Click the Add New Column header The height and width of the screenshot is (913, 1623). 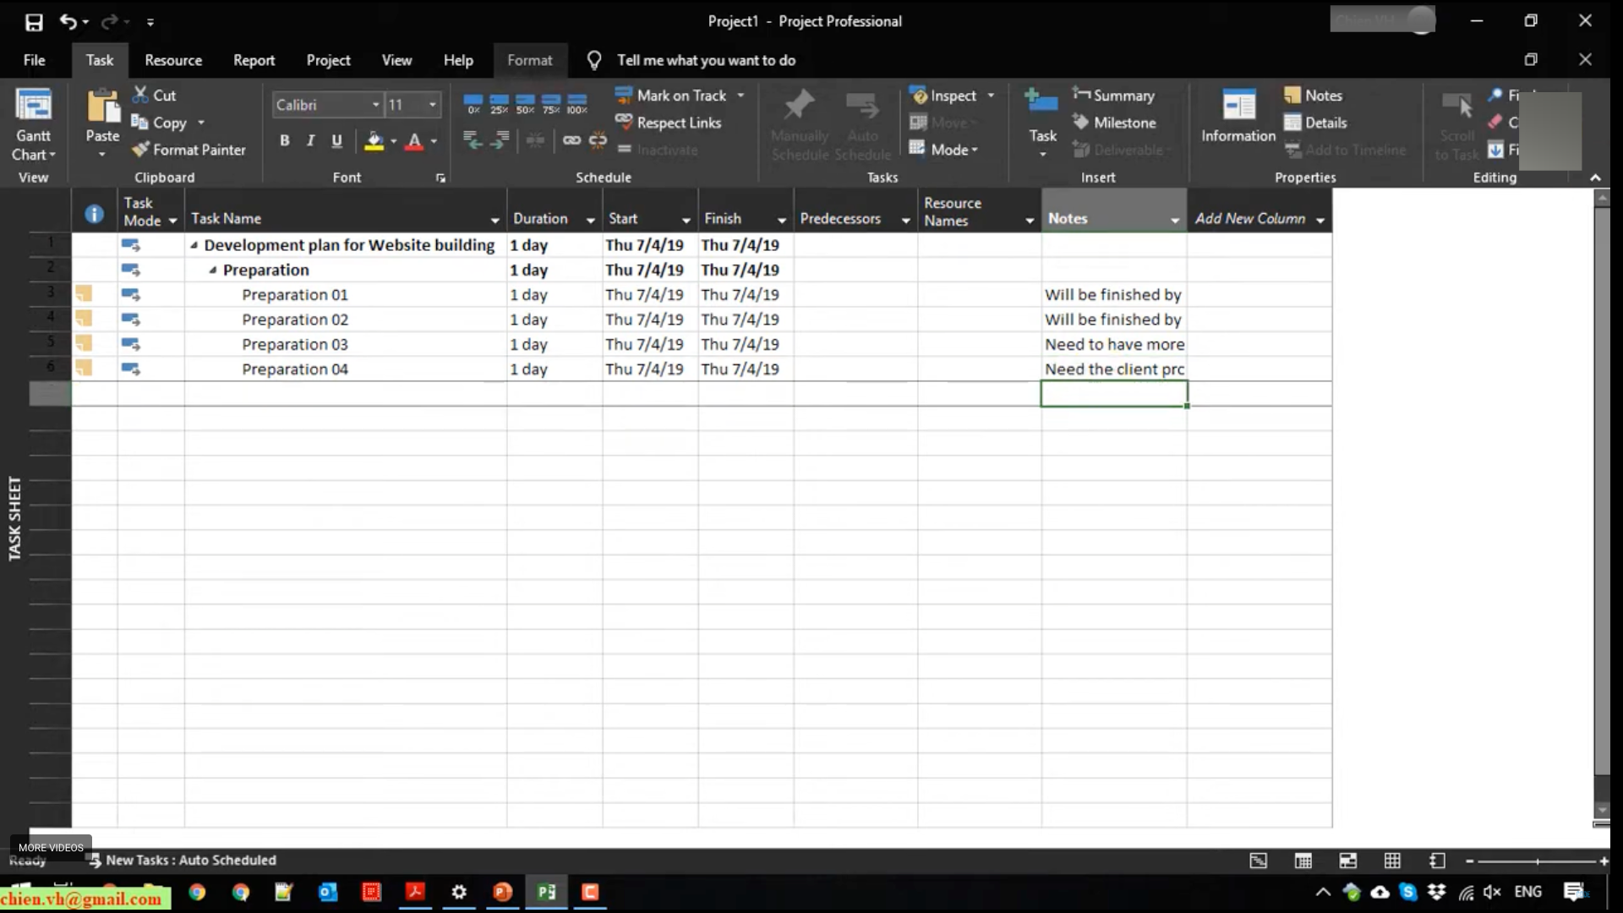1249,218
